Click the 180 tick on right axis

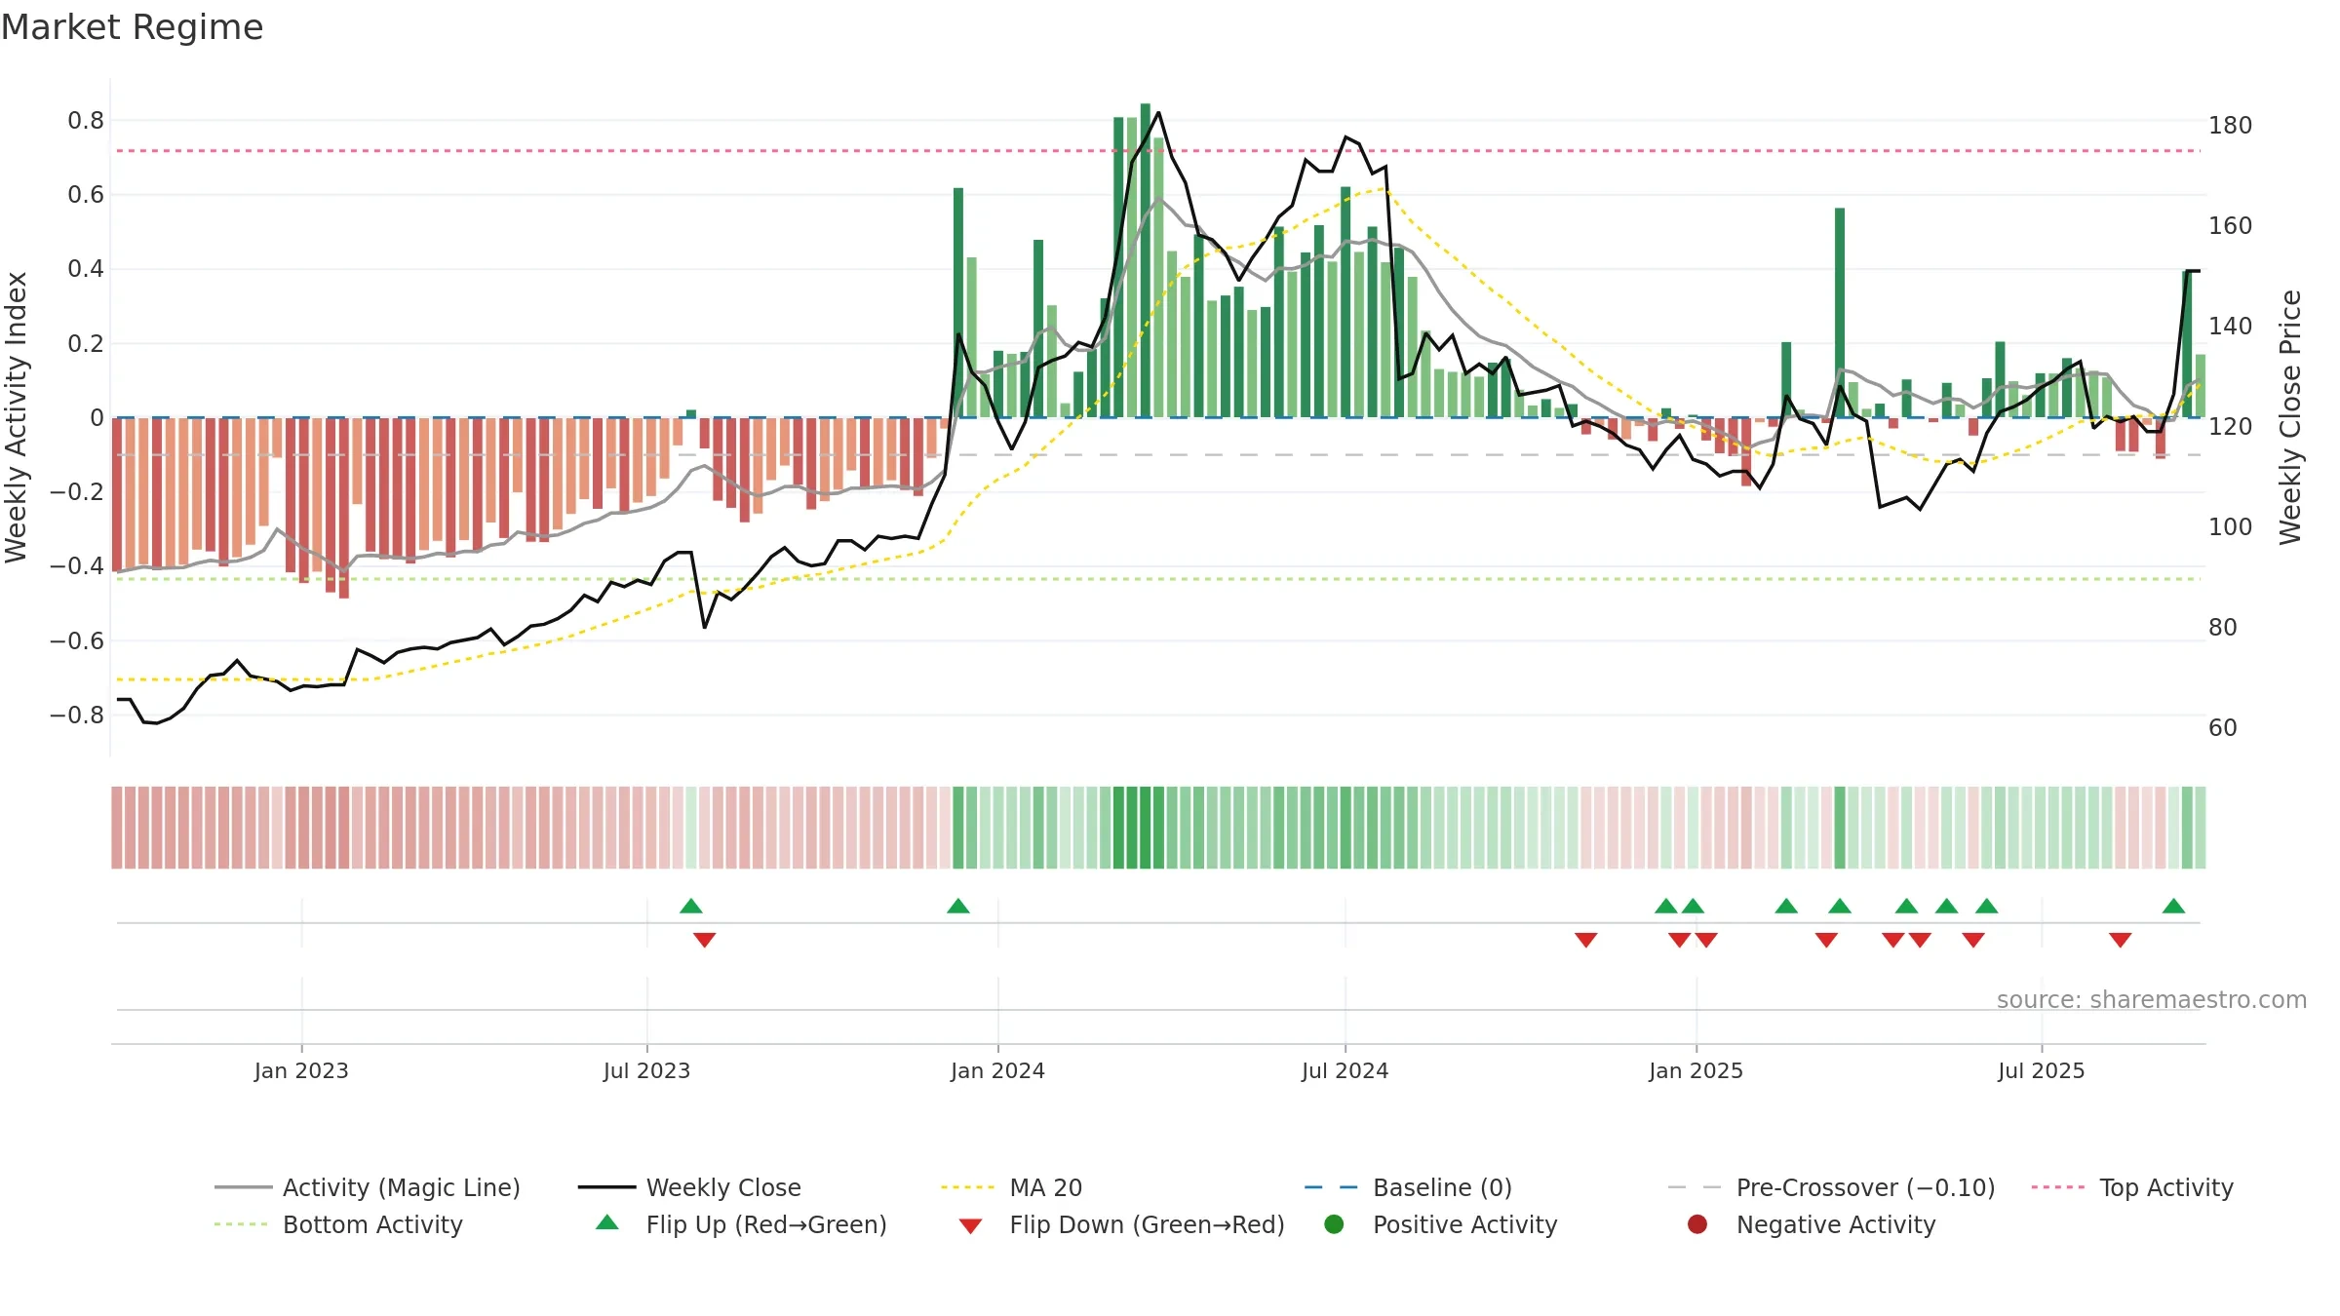pos(2231,126)
